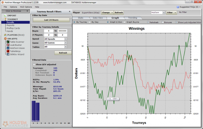
Task: Click the second place finish bar 47.6
Action: [37, 112]
